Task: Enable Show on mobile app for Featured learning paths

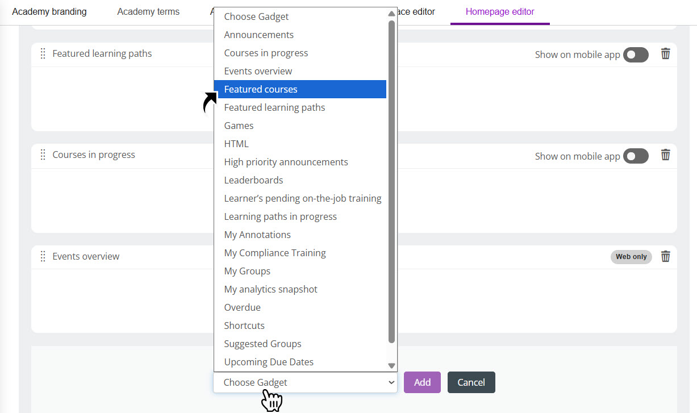Action: (636, 55)
